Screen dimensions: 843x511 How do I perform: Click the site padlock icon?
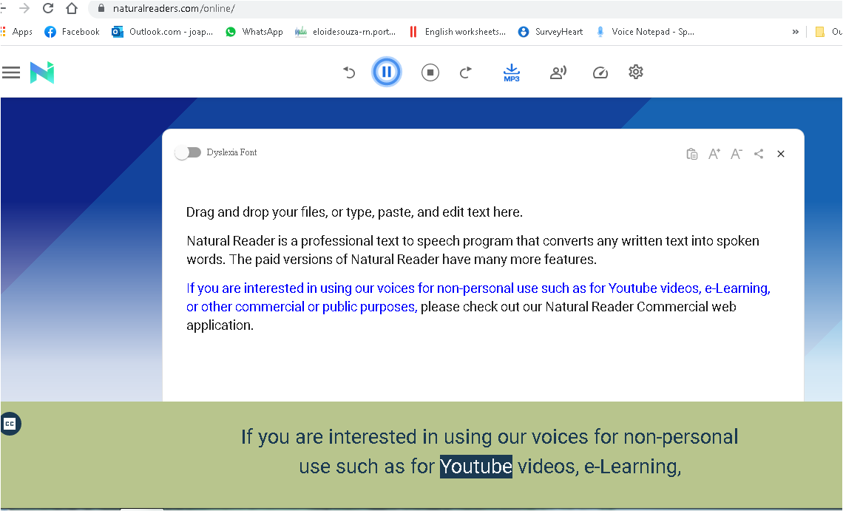(x=101, y=8)
